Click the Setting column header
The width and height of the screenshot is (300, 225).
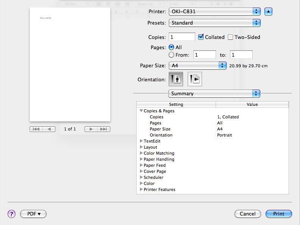pos(176,104)
